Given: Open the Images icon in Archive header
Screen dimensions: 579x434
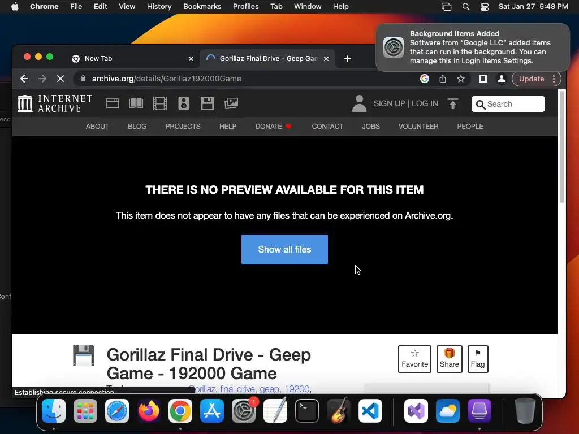Looking at the screenshot, I should pyautogui.click(x=231, y=103).
